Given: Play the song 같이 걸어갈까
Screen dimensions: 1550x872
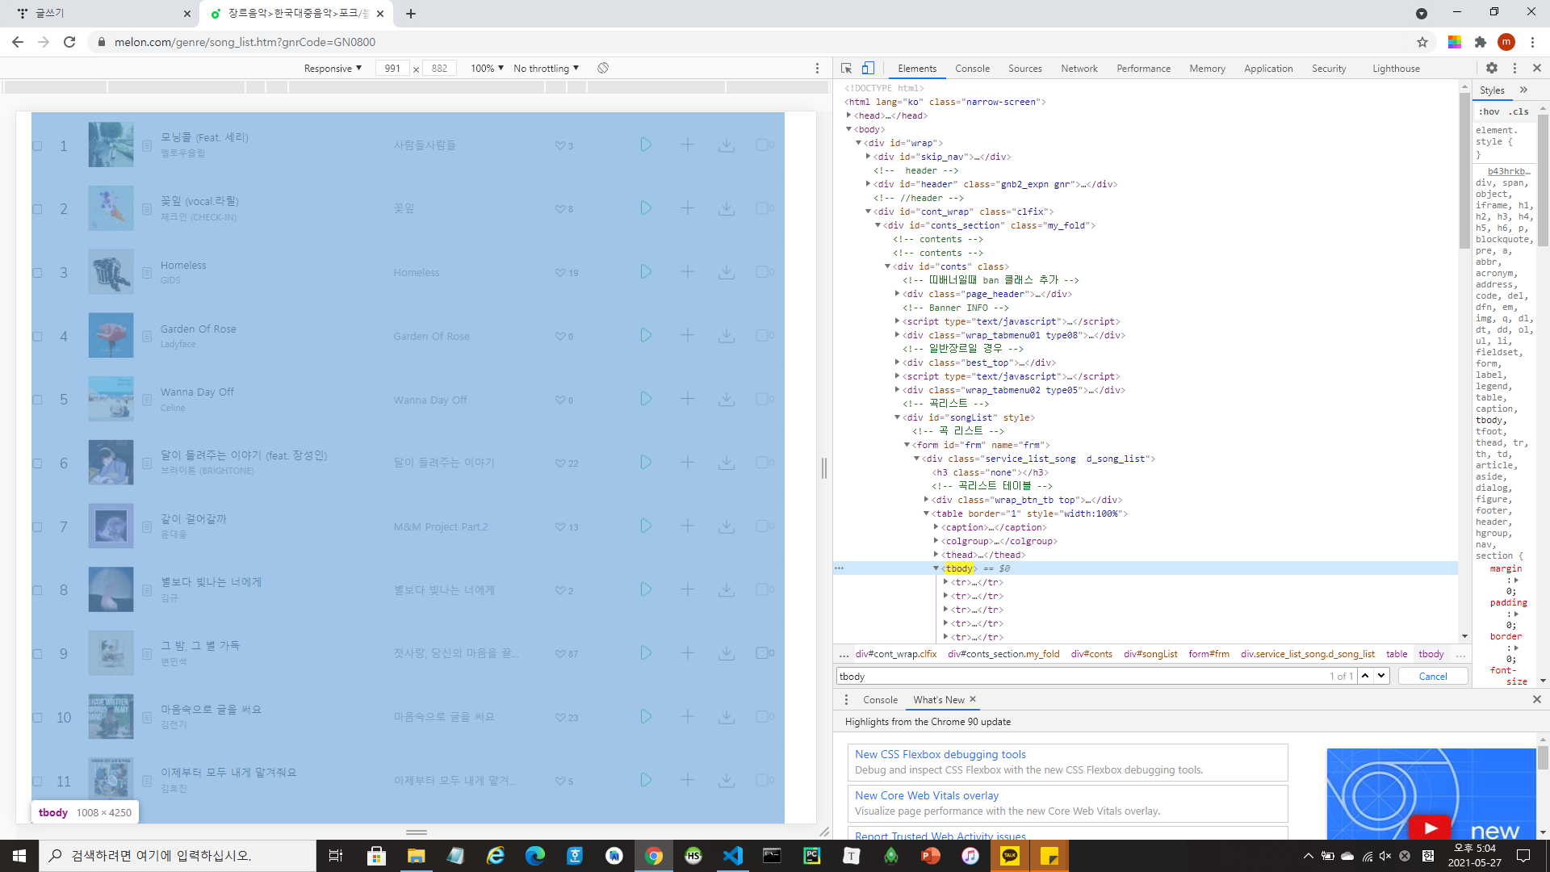Looking at the screenshot, I should point(646,526).
